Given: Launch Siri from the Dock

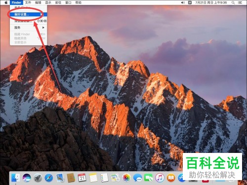Looking at the screenshot, I should [27, 178].
